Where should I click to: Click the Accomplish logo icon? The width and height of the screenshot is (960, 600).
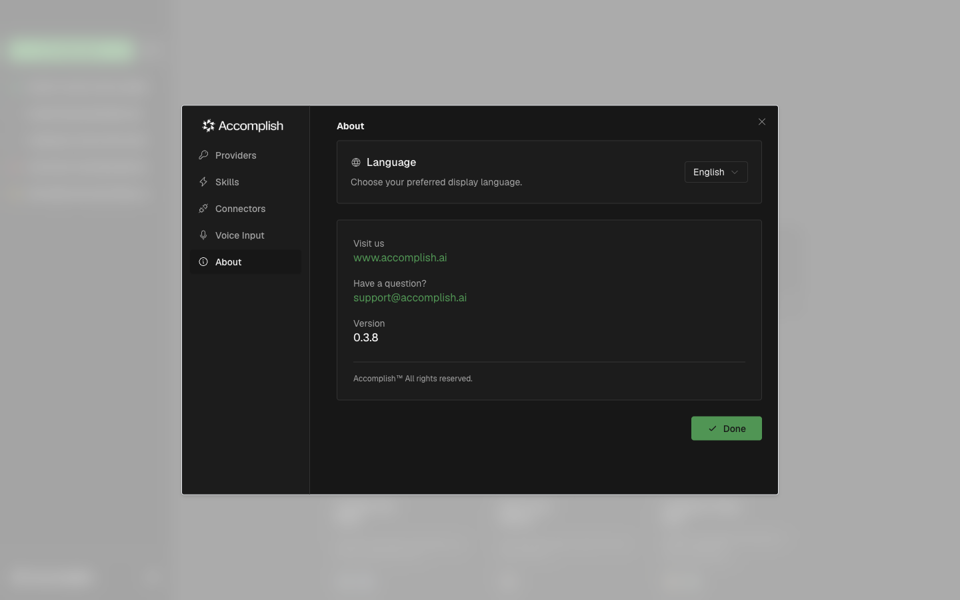208,125
